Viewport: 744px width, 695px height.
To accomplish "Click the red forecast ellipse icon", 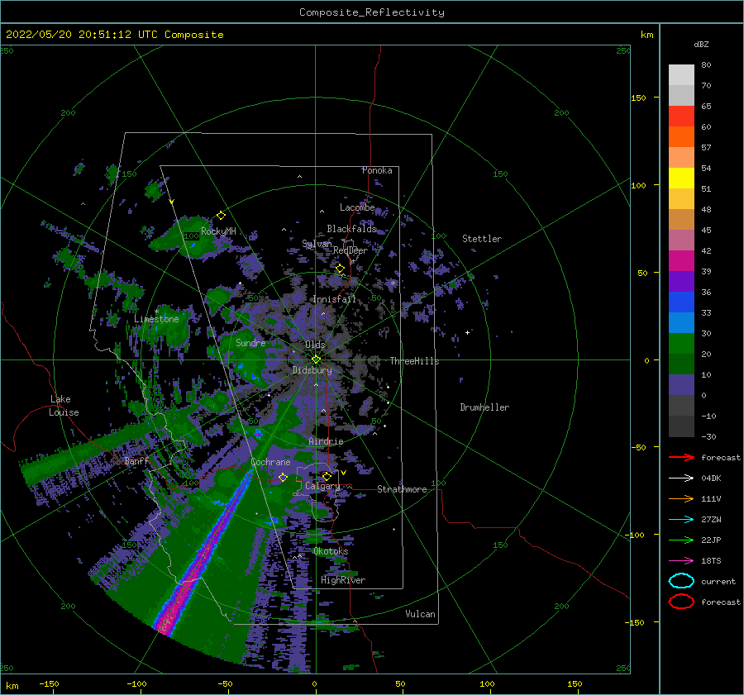I will point(681,602).
